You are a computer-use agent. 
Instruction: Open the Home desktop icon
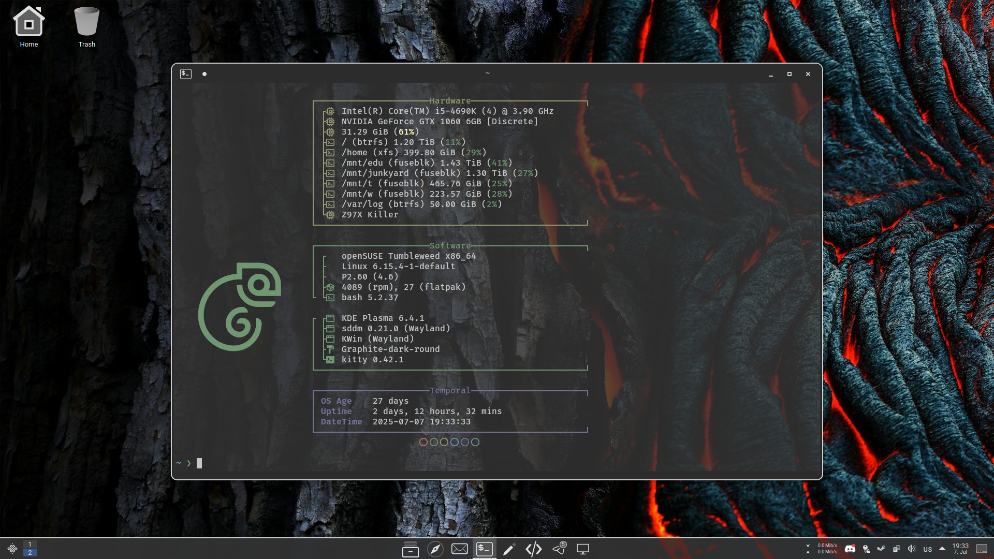29,27
